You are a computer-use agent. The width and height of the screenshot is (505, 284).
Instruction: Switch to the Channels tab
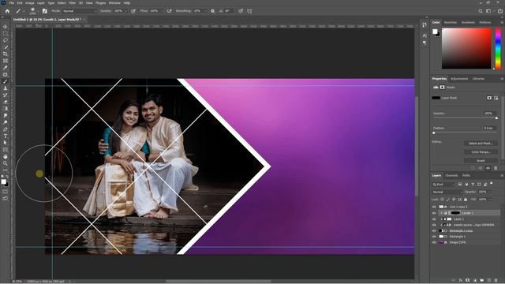click(x=451, y=175)
